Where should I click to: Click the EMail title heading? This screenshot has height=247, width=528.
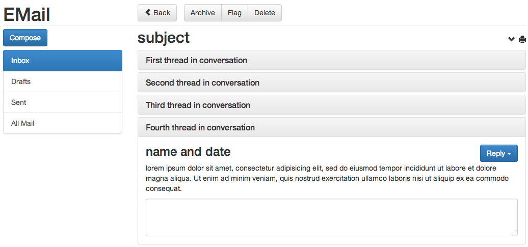(27, 14)
